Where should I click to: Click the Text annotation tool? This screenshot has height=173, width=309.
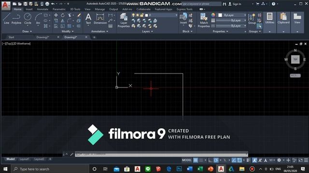tap(88, 19)
